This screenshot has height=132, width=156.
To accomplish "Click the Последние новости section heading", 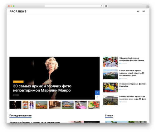I will (21, 115).
